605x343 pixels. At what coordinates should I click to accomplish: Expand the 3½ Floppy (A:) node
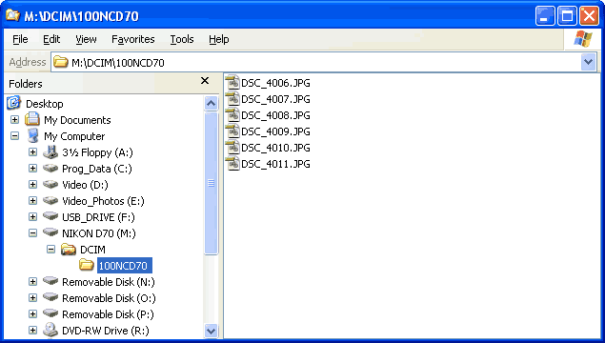click(x=32, y=152)
